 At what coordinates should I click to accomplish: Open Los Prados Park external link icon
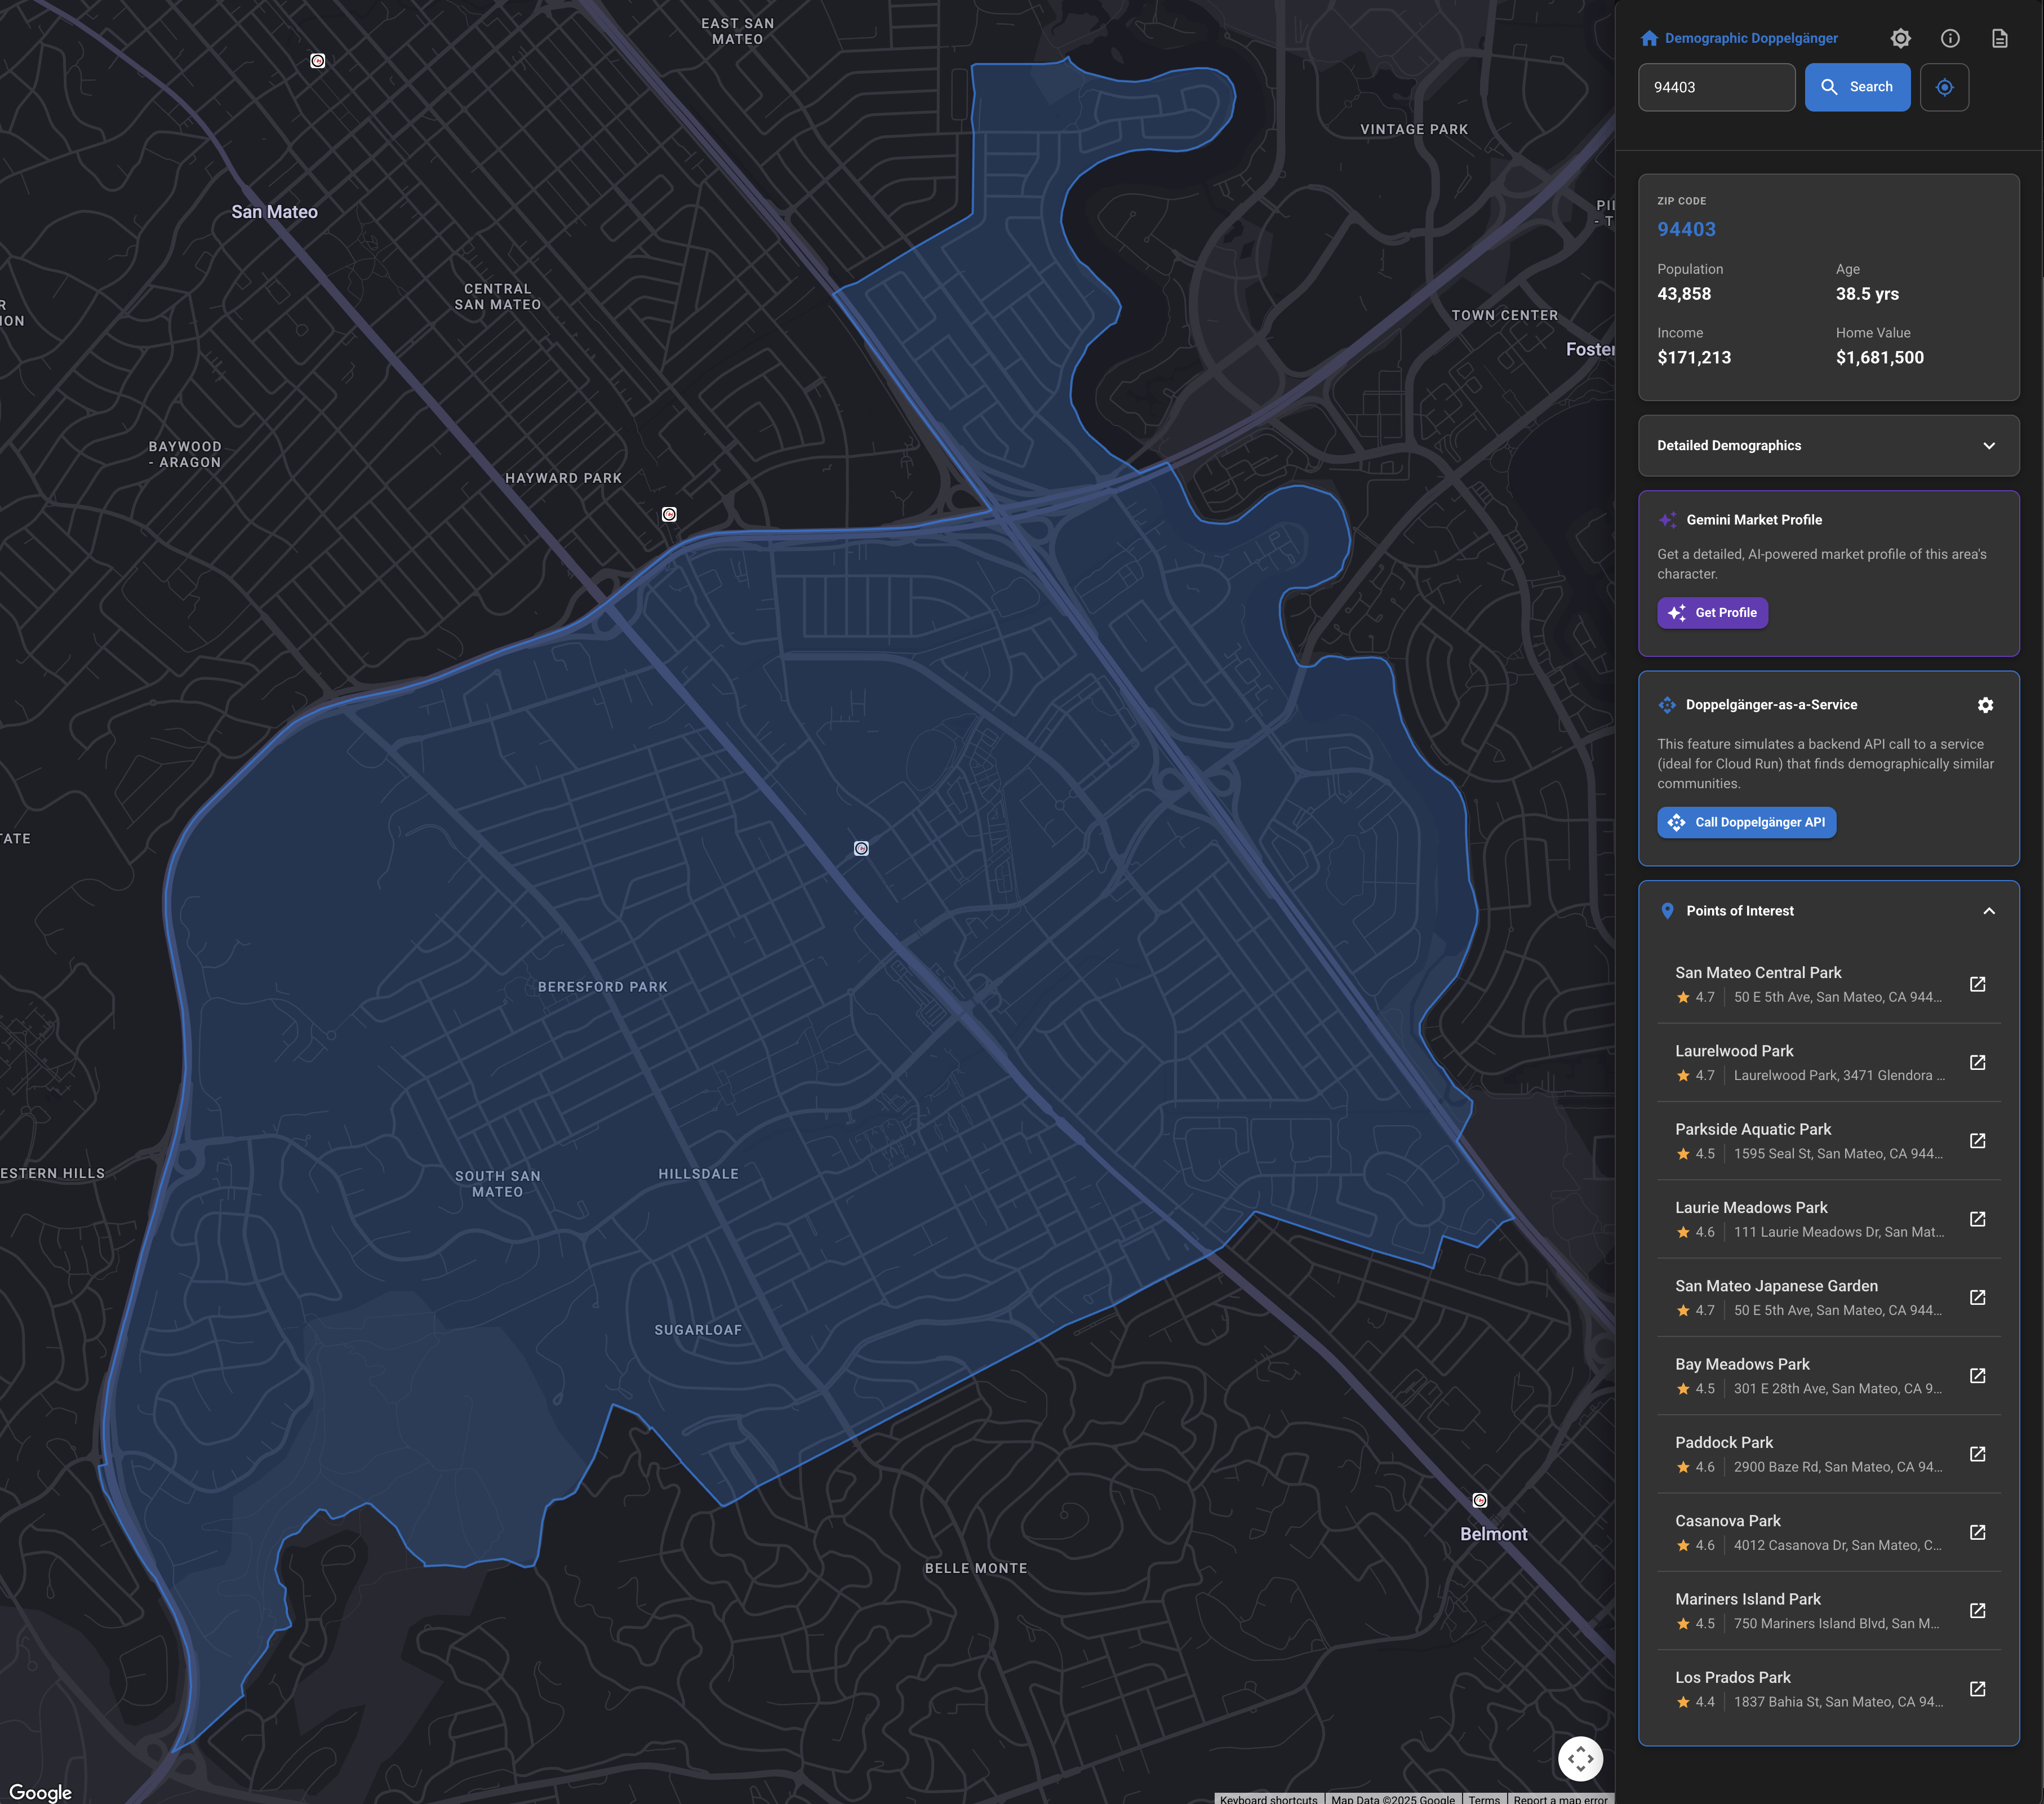tap(1977, 1689)
